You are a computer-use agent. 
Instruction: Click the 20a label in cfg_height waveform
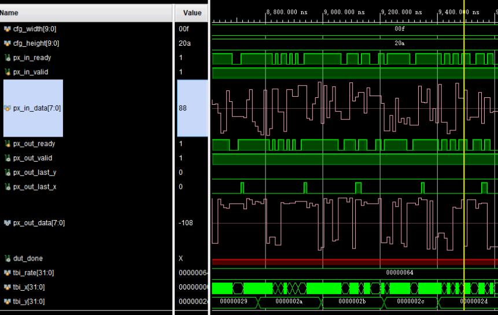tap(400, 43)
